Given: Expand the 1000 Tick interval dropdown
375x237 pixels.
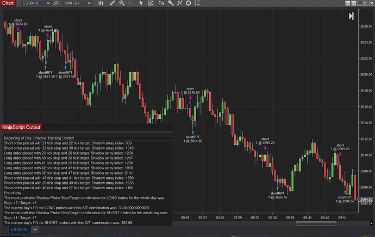Looking at the screenshot, I should (x=91, y=3).
